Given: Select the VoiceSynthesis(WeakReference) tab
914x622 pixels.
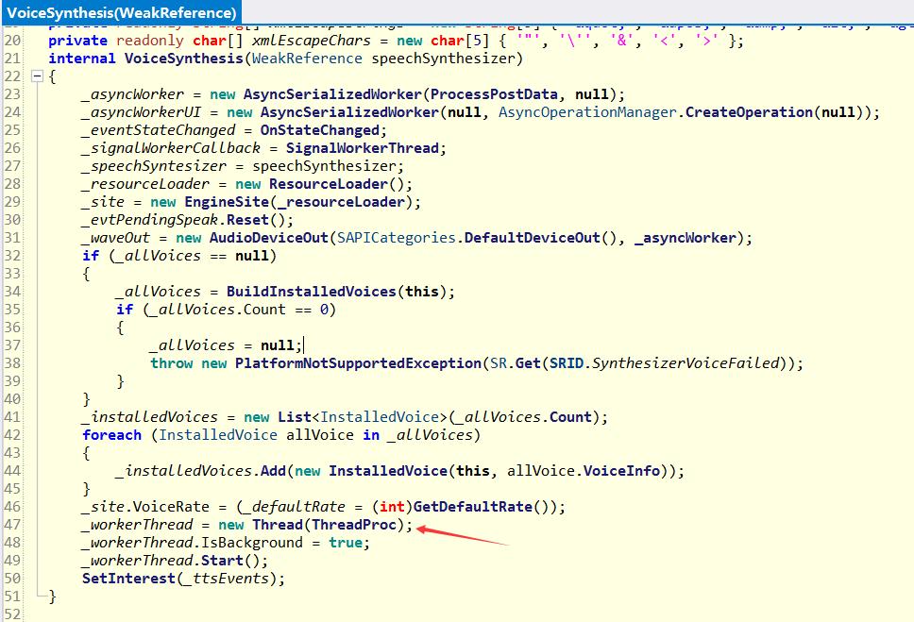Looking at the screenshot, I should coord(122,12).
